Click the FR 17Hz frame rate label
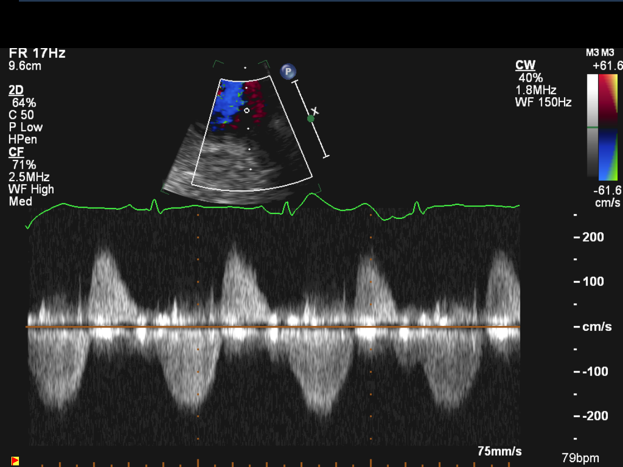Viewport: 623px width, 467px height. [x=37, y=53]
